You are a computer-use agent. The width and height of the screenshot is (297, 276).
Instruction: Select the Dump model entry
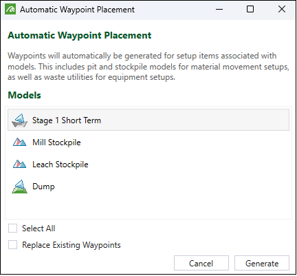[x=148, y=187]
